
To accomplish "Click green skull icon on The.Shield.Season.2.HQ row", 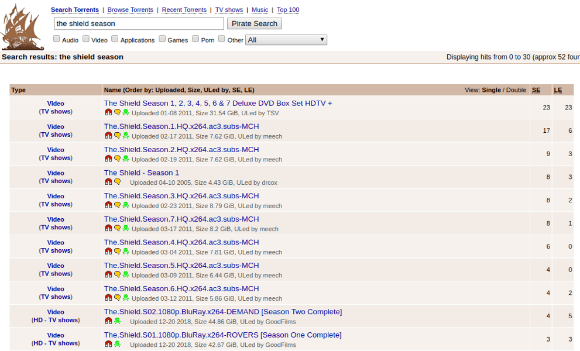I will point(126,159).
